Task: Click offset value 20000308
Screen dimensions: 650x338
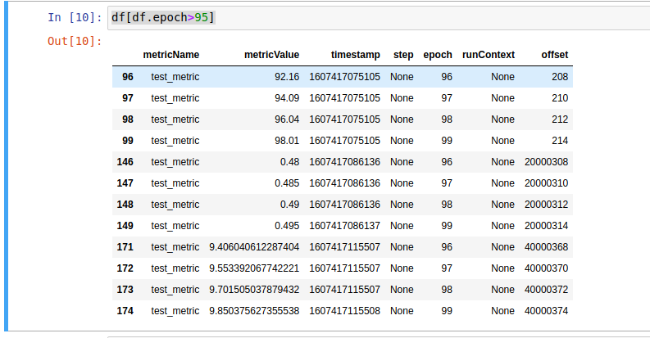Action: click(x=547, y=162)
